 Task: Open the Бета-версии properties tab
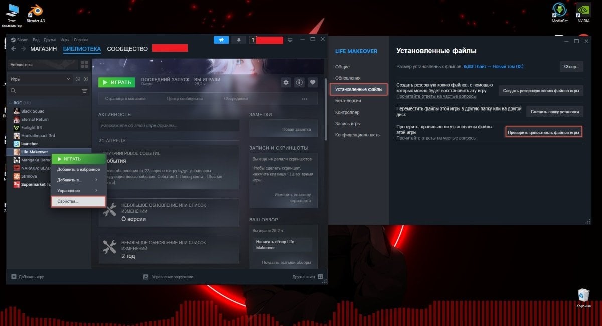[x=348, y=101]
